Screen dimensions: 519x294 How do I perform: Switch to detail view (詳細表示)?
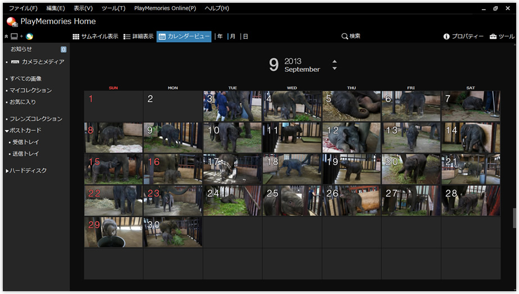[138, 36]
